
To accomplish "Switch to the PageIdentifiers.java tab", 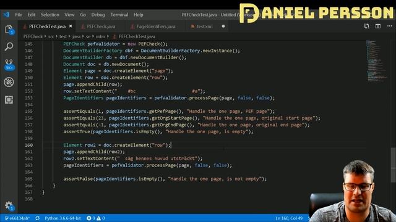I will pyautogui.click(x=155, y=26).
